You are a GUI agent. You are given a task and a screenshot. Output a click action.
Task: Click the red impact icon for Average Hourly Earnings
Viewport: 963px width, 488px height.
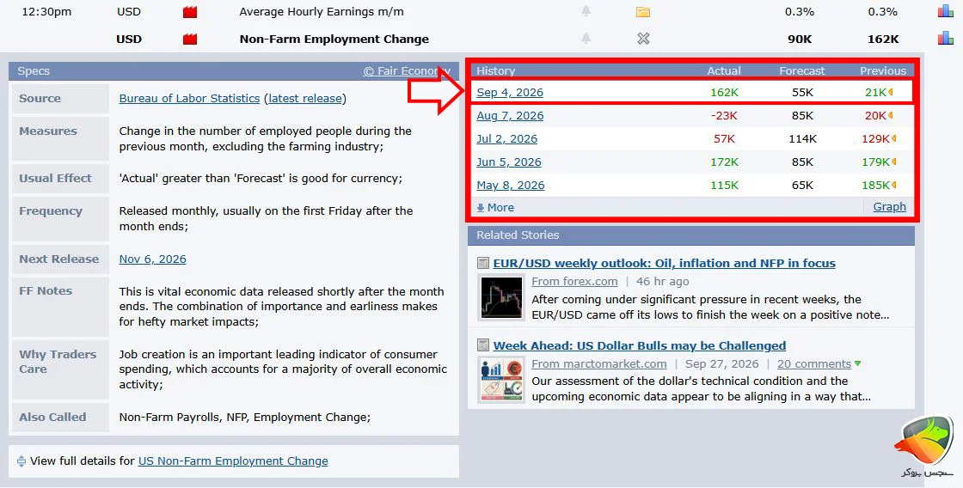tap(190, 12)
